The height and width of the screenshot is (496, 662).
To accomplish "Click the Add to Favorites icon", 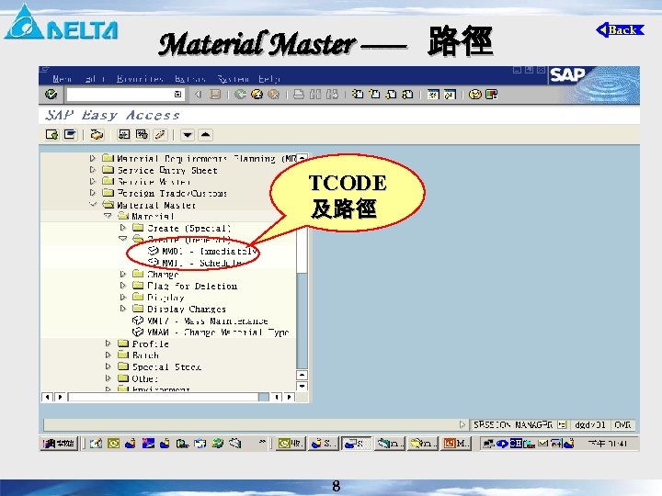I will pyautogui.click(x=124, y=135).
